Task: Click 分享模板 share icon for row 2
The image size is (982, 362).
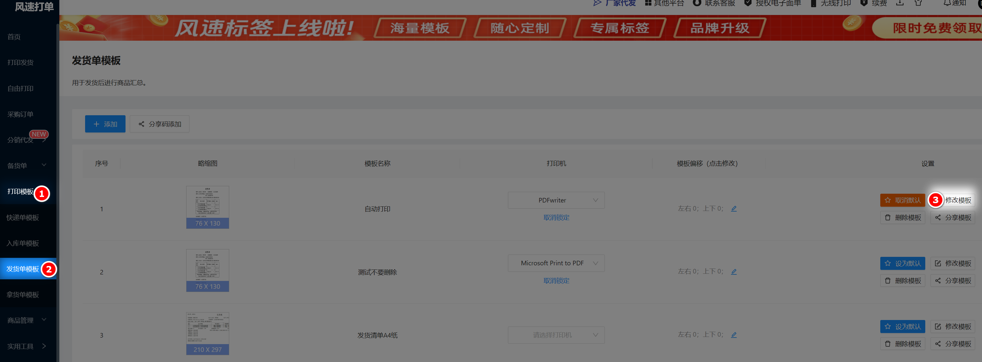Action: point(953,281)
